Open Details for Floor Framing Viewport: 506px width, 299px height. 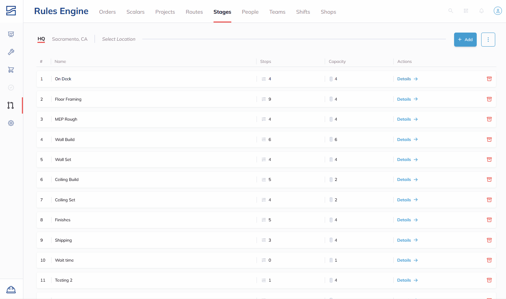click(407, 99)
